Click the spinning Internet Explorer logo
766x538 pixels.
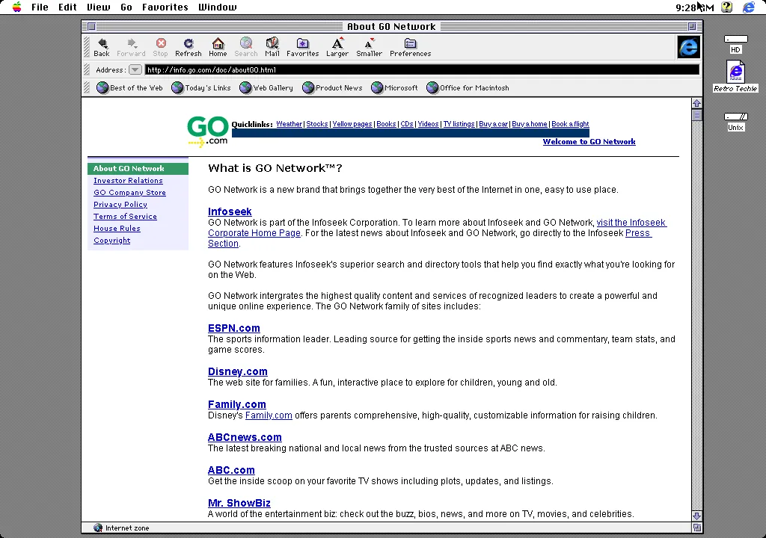pyautogui.click(x=688, y=46)
